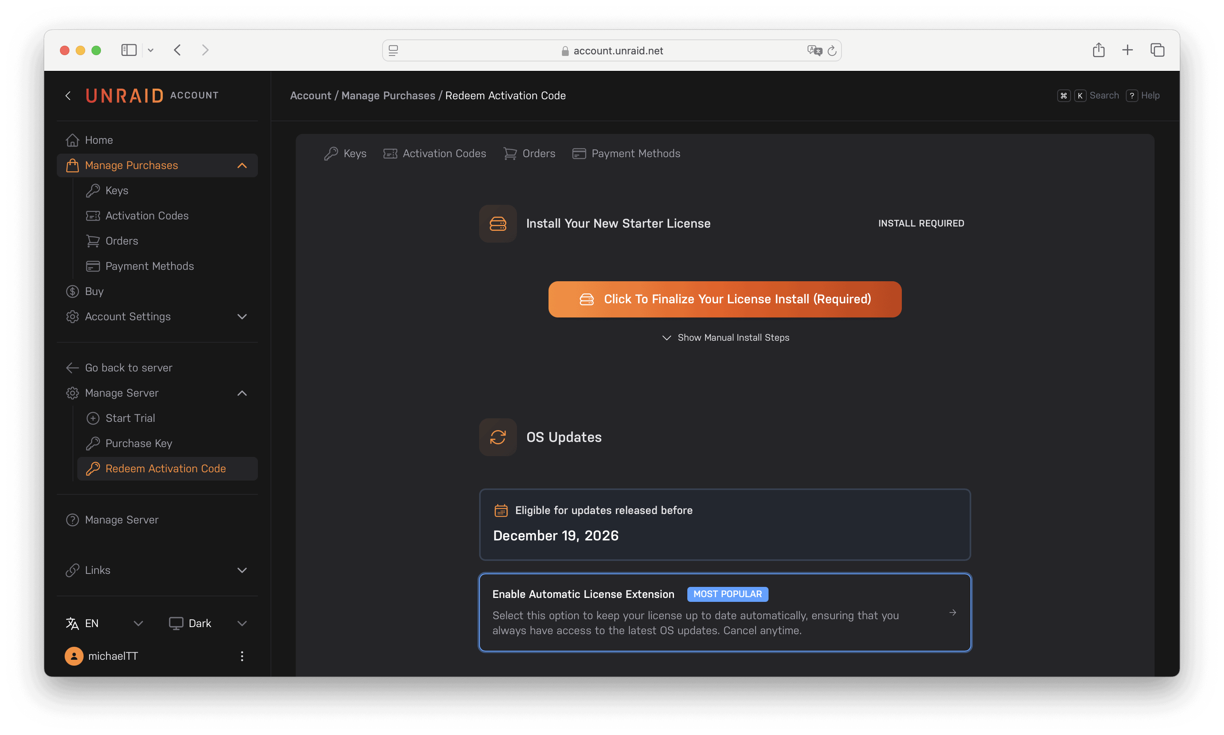Click the Safari share icon
Image resolution: width=1224 pixels, height=735 pixels.
[x=1098, y=50]
